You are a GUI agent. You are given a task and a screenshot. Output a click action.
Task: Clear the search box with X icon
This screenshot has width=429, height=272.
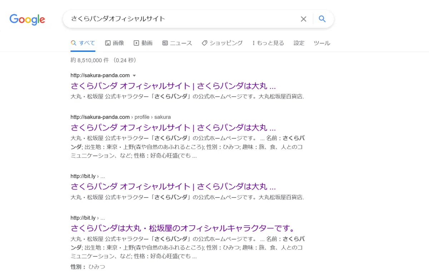click(x=304, y=19)
